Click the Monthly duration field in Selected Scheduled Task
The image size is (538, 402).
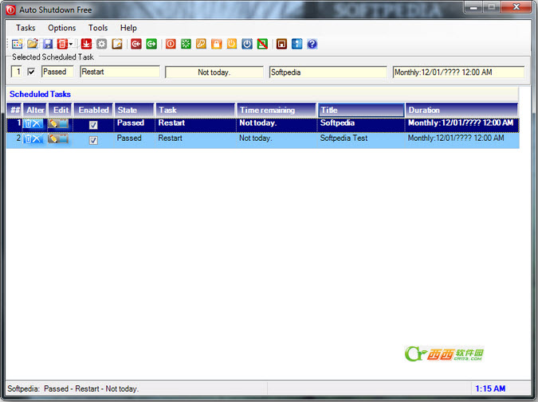pyautogui.click(x=458, y=72)
